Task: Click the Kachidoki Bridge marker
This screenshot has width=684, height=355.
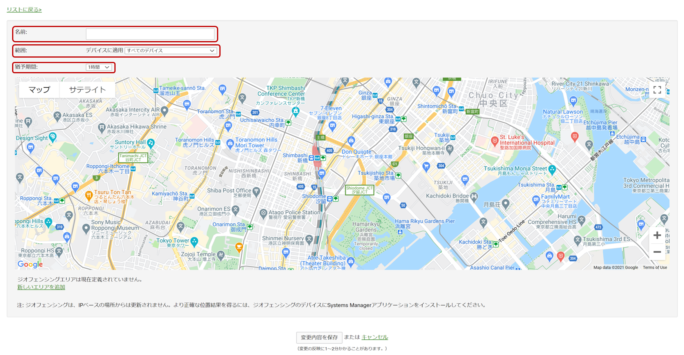Action: (x=474, y=197)
